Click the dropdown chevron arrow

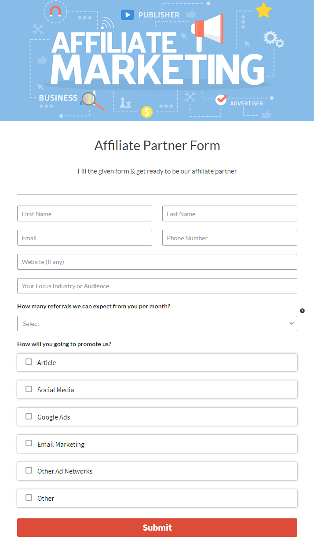(x=292, y=323)
